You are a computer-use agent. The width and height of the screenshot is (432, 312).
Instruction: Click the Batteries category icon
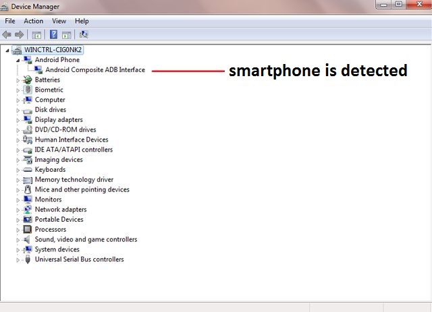point(28,80)
